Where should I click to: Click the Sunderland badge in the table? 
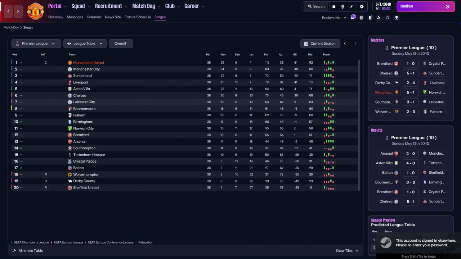pos(70,76)
